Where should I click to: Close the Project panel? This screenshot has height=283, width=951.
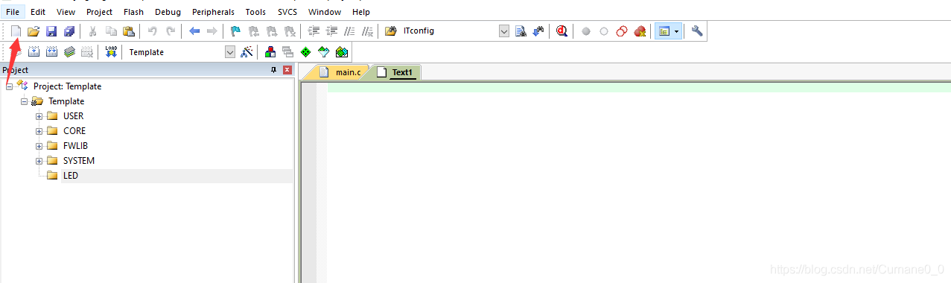click(287, 70)
